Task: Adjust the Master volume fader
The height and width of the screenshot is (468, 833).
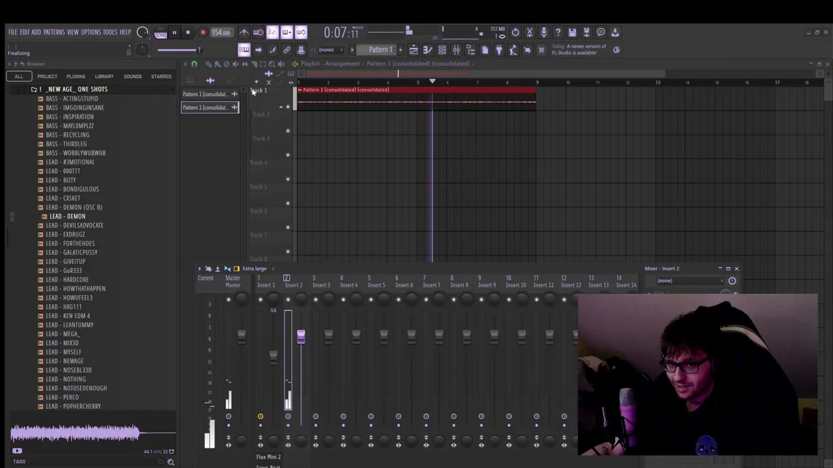Action: point(241,335)
